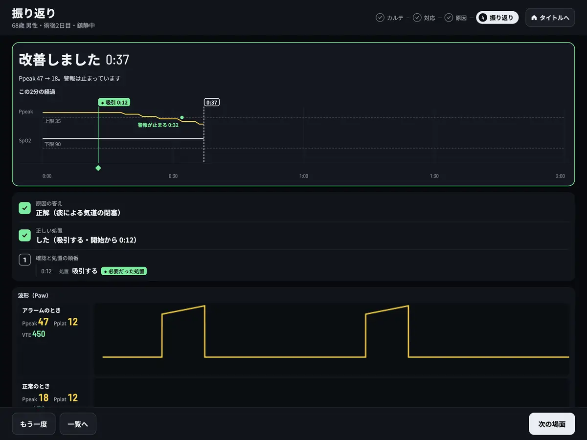
Task: Click the green checkbox next to 正しい処置
Action: pyautogui.click(x=24, y=236)
